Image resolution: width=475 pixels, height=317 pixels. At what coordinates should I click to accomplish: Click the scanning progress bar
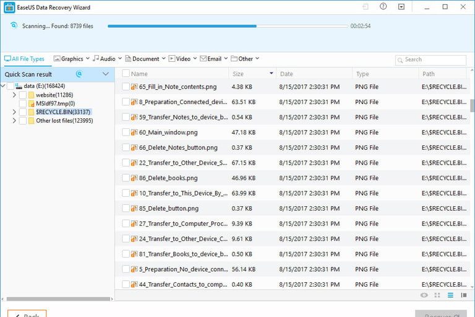[x=228, y=26]
